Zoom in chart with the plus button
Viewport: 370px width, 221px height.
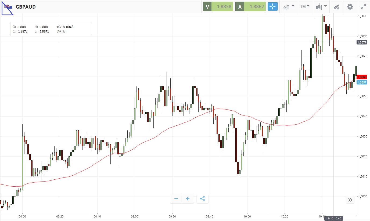pyautogui.click(x=188, y=199)
